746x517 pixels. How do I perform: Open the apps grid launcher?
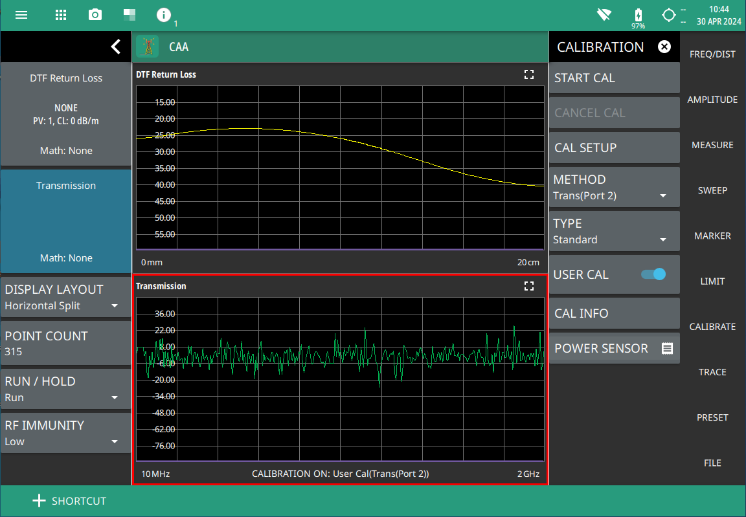point(61,15)
